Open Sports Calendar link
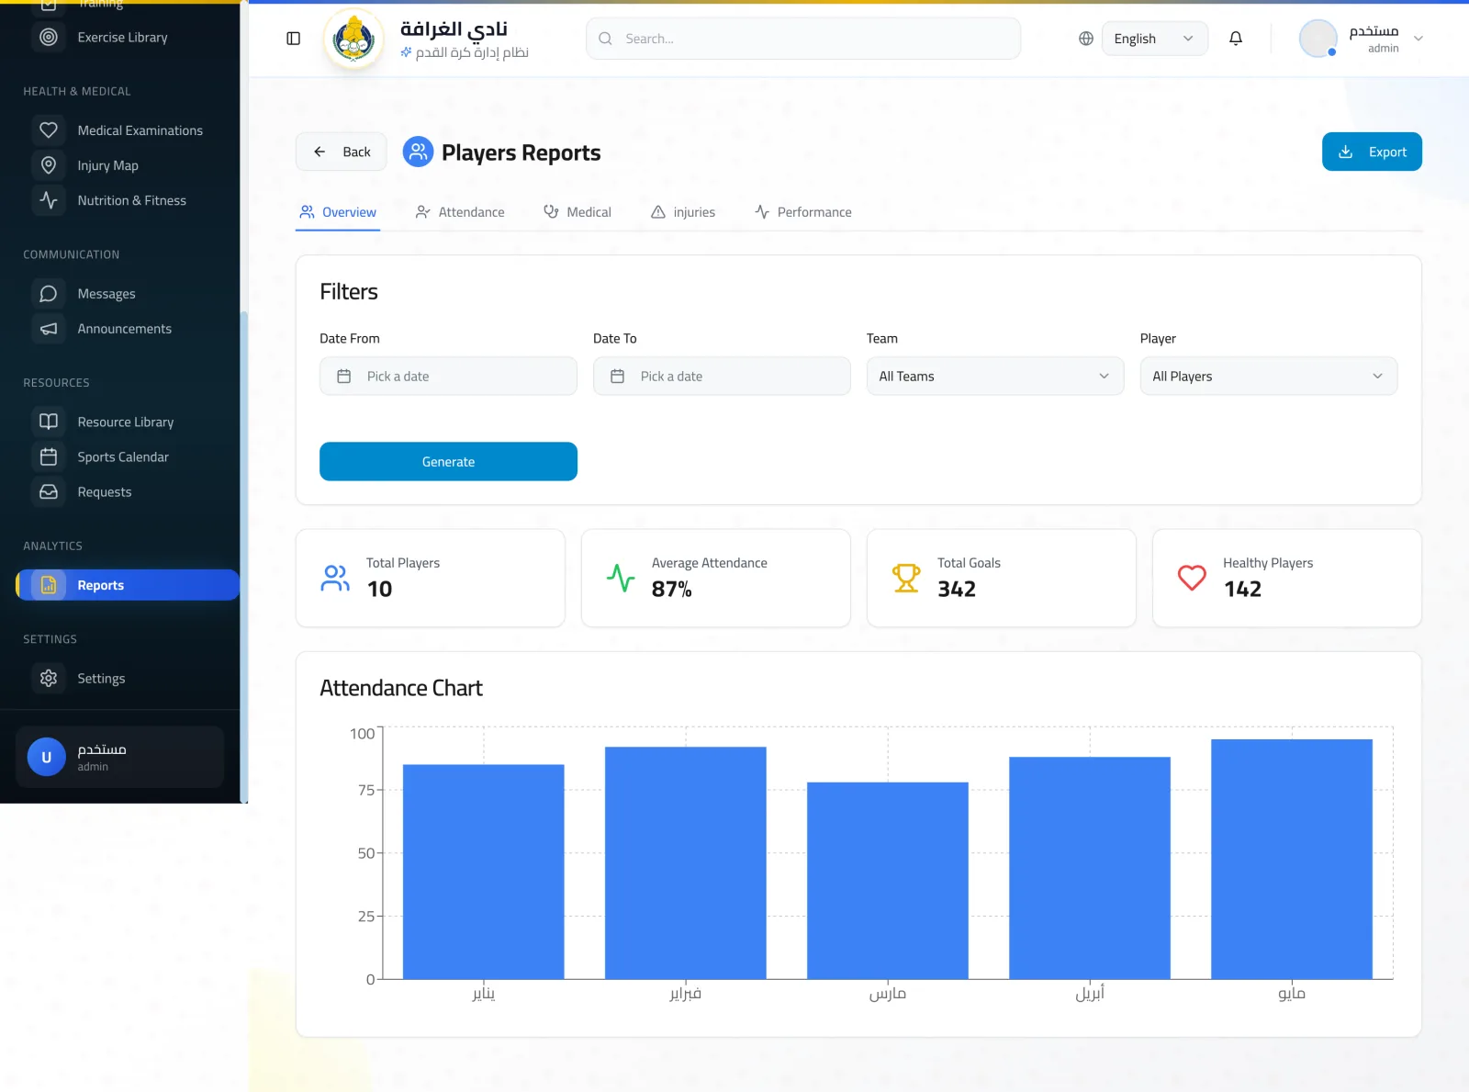Image resolution: width=1469 pixels, height=1092 pixels. pyautogui.click(x=123, y=456)
